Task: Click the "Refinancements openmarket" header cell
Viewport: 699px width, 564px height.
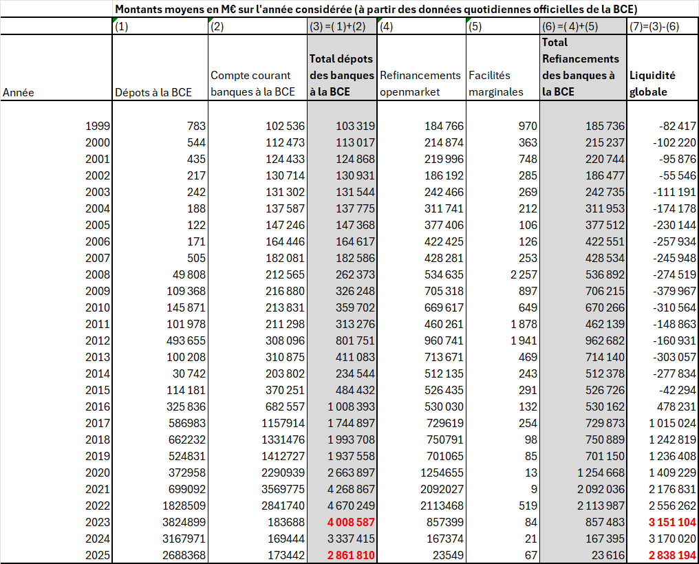Action: coord(420,83)
